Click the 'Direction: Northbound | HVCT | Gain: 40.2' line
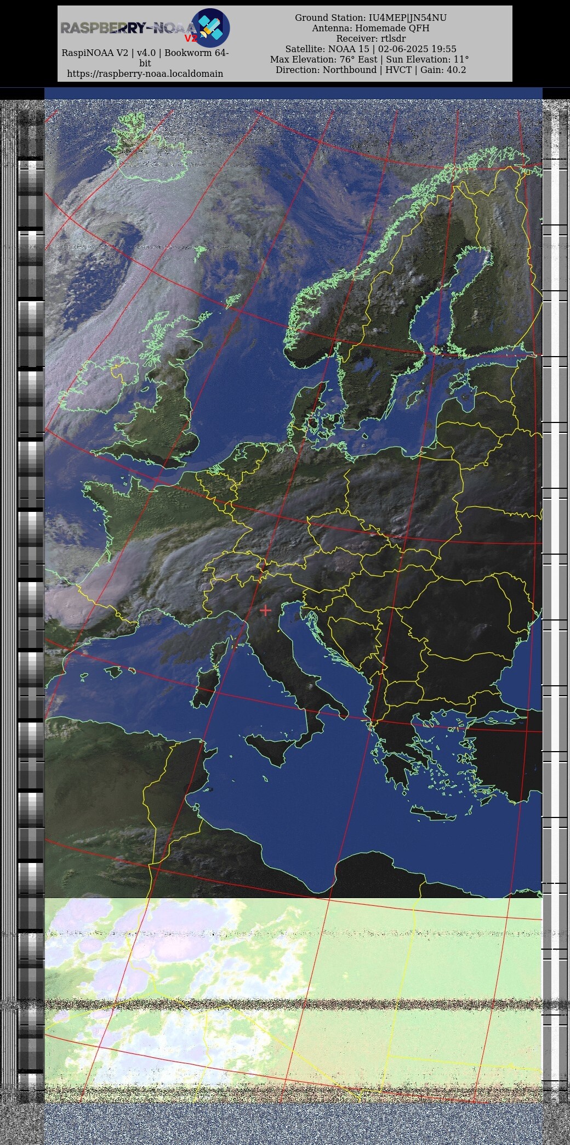This screenshot has height=1145, width=570. [371, 70]
